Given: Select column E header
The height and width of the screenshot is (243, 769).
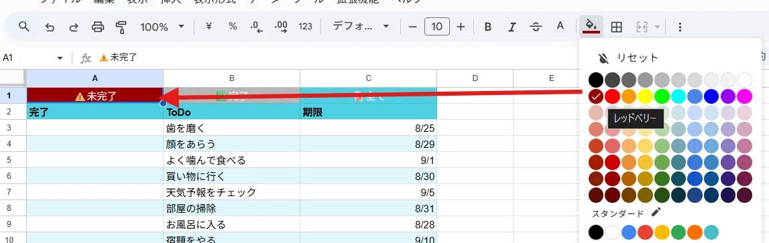Looking at the screenshot, I should (x=551, y=78).
